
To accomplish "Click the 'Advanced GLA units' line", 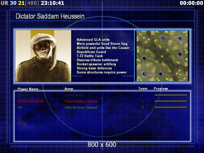I will 93,40.
